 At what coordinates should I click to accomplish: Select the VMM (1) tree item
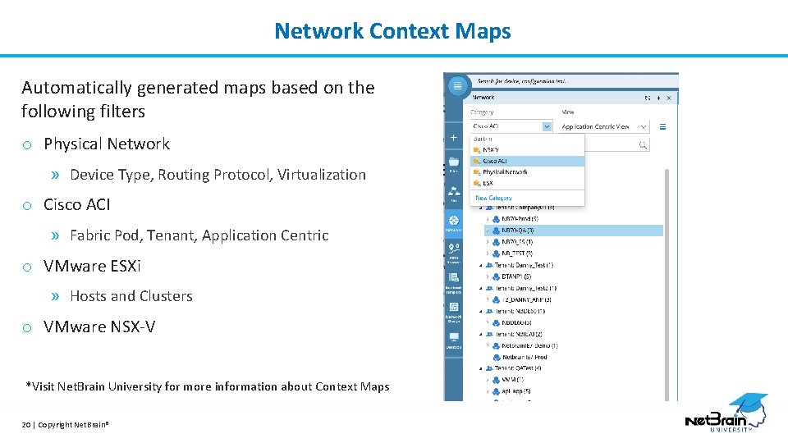tap(512, 380)
